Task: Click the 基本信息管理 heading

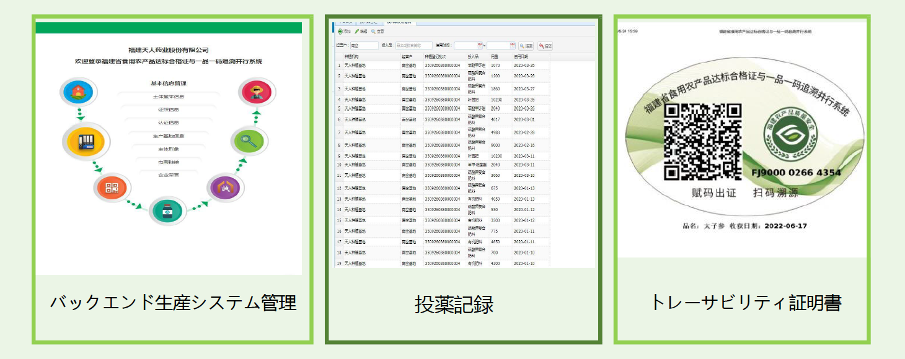Action: [x=169, y=83]
